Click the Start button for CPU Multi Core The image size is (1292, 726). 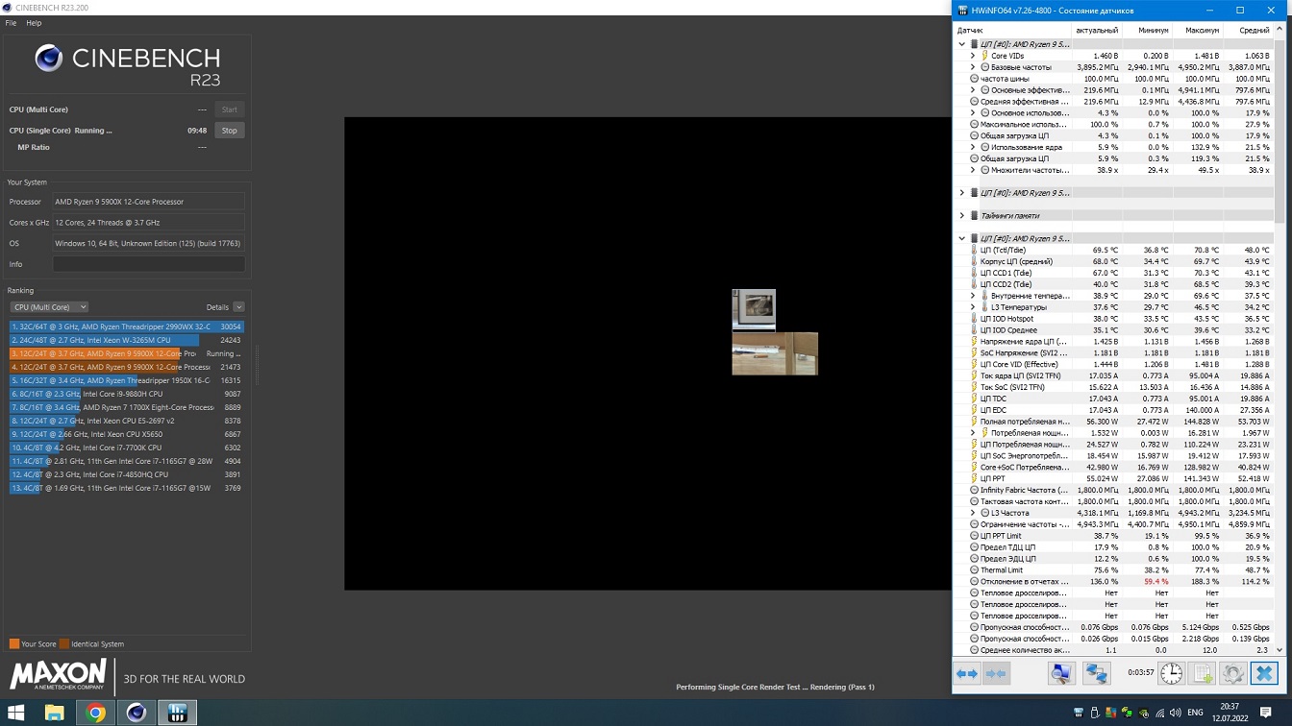(229, 109)
